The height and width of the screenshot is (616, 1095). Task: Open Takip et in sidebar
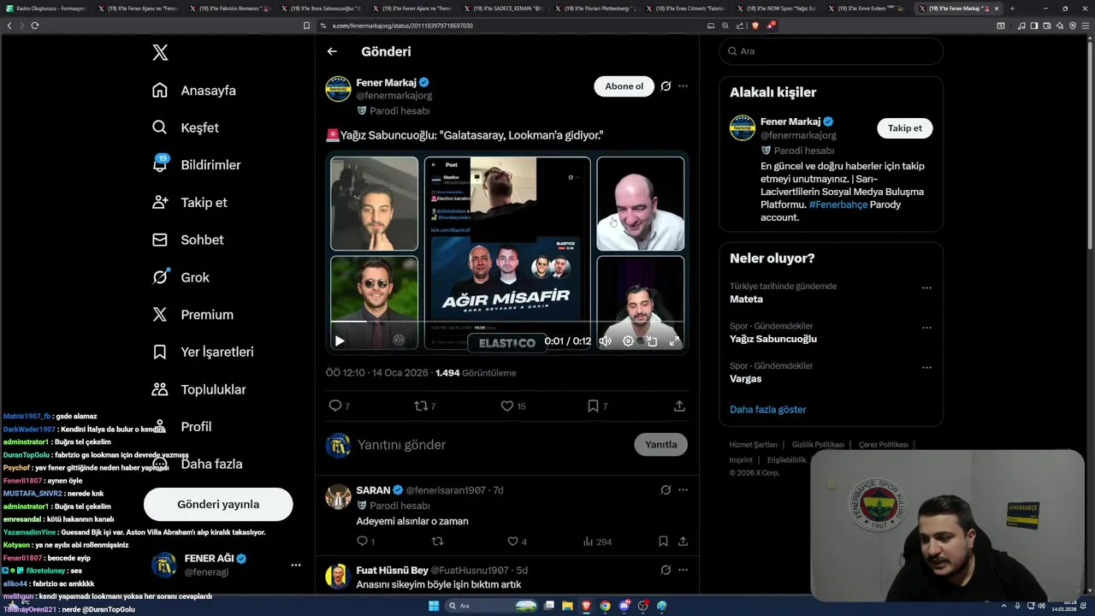(x=190, y=203)
